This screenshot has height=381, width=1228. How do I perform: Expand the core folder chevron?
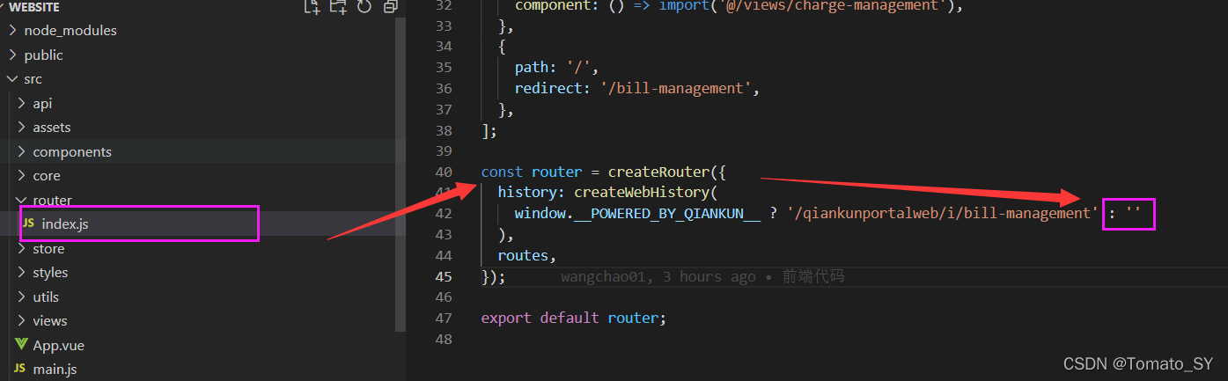[21, 176]
